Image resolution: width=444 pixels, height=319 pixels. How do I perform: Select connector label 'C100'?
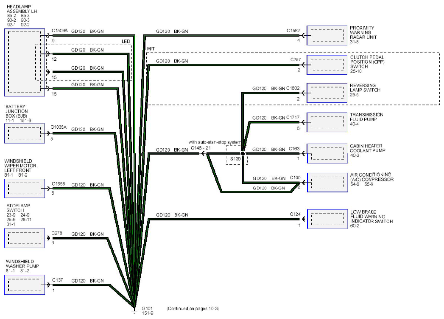click(x=295, y=178)
